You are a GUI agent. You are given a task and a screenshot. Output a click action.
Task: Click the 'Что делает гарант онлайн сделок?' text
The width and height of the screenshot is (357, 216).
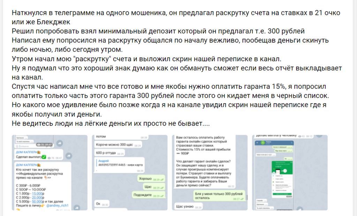tap(203, 161)
